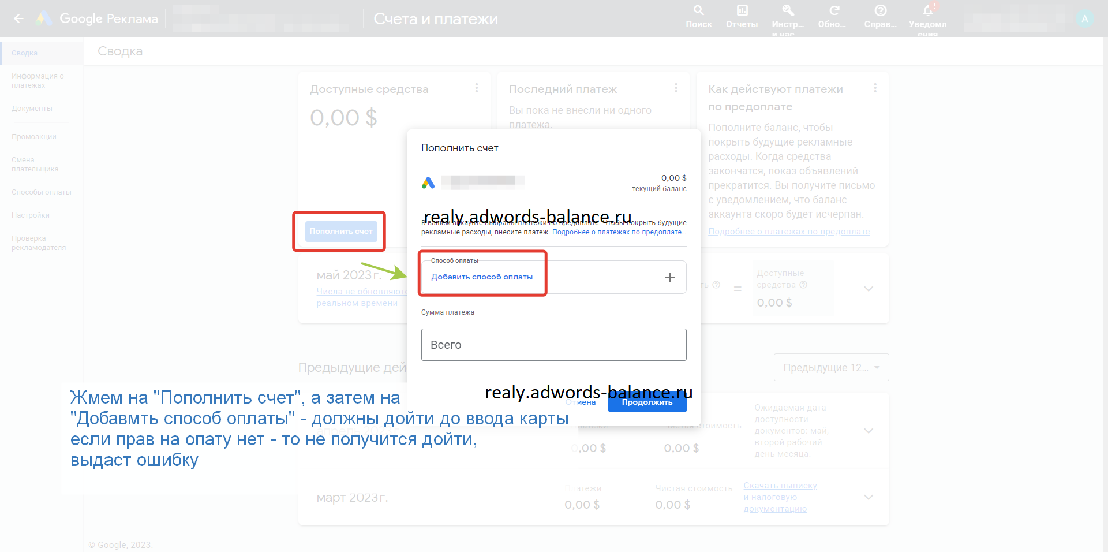The image size is (1108, 552).
Task: Expand the март 2023 row chevron
Action: pyautogui.click(x=868, y=497)
